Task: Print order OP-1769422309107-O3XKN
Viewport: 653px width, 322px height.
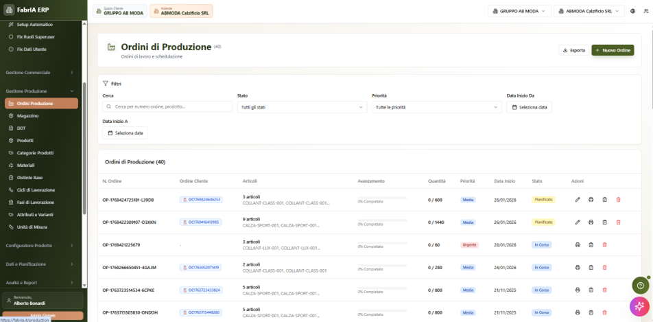Action: (x=591, y=222)
